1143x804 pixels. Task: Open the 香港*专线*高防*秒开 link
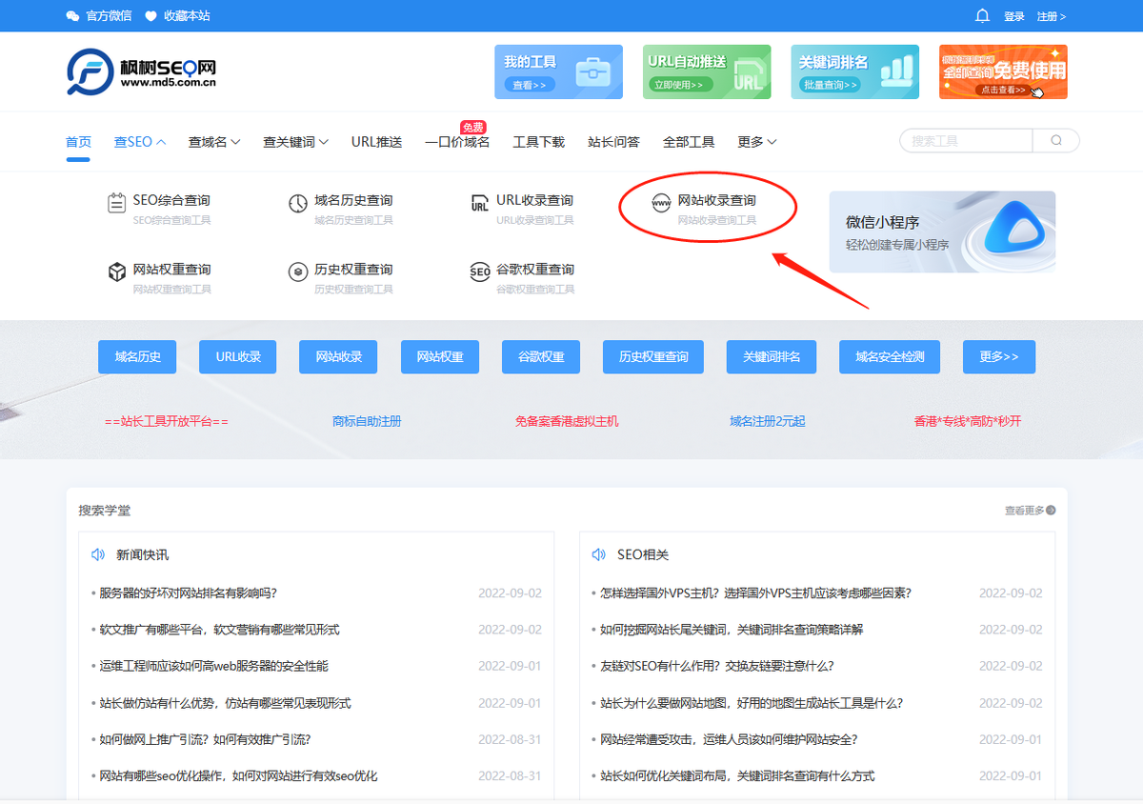[968, 421]
